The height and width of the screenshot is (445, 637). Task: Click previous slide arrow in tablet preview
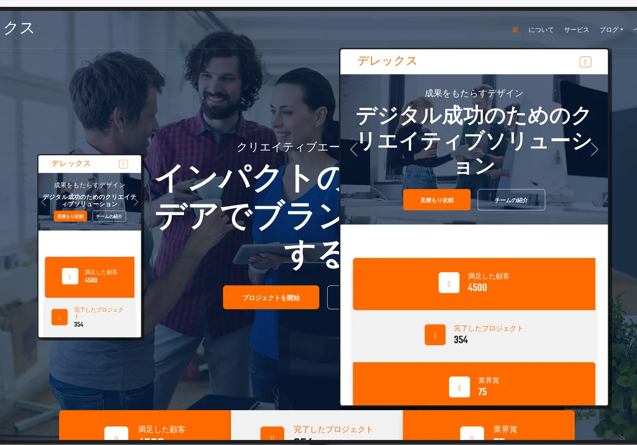point(353,150)
